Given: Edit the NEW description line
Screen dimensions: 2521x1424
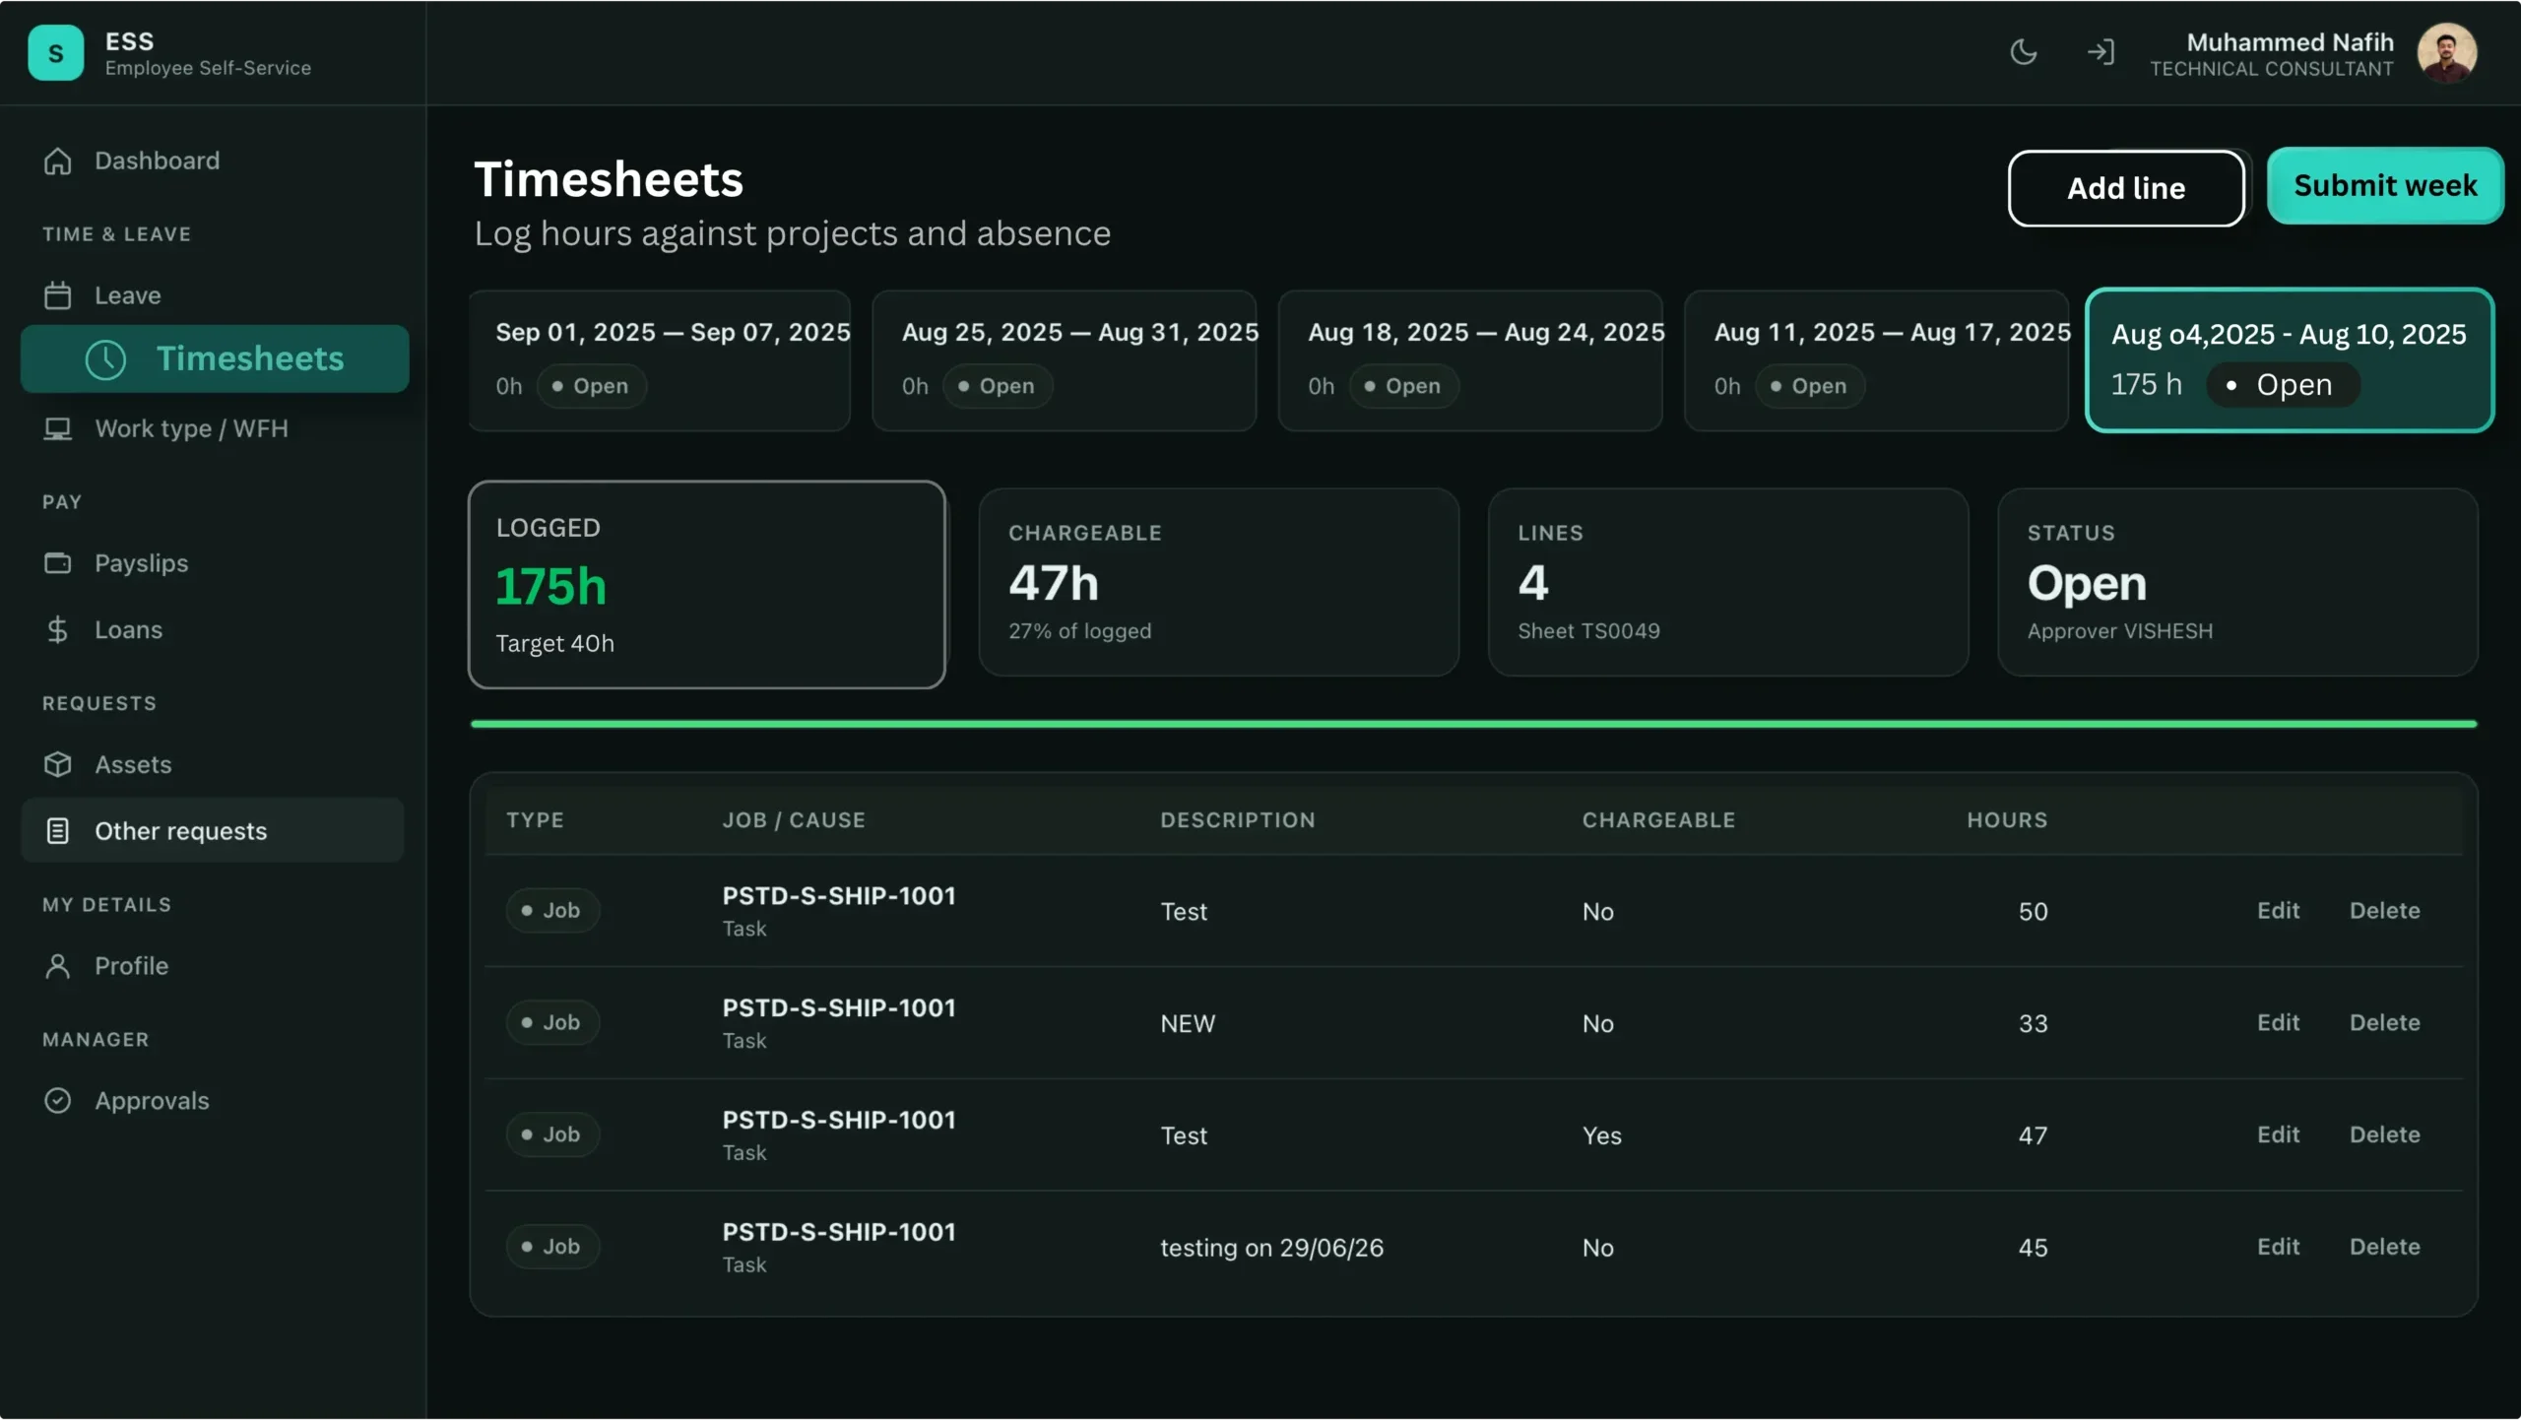Looking at the screenshot, I should tap(2278, 1023).
